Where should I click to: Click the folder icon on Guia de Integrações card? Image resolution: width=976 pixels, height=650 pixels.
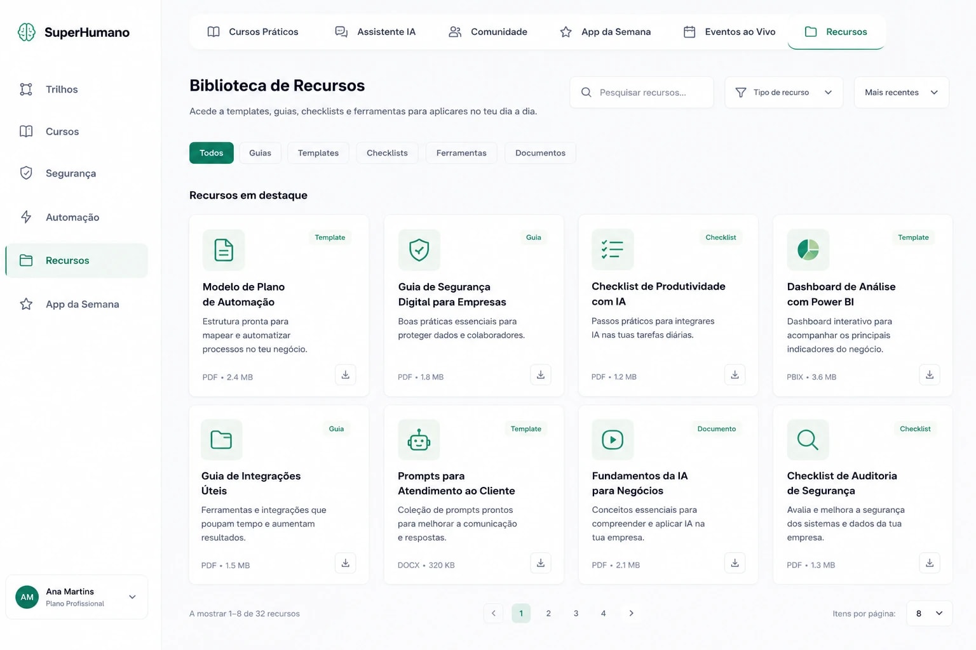[222, 439]
